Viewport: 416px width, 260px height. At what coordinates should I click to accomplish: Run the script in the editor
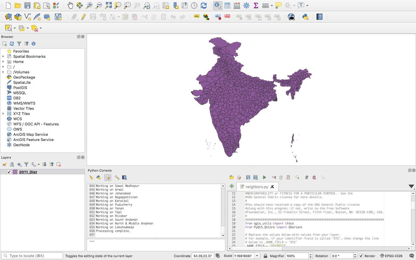[x=264, y=177]
